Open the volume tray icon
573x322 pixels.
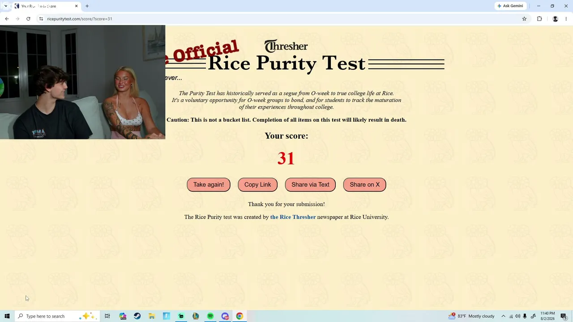pos(517,316)
